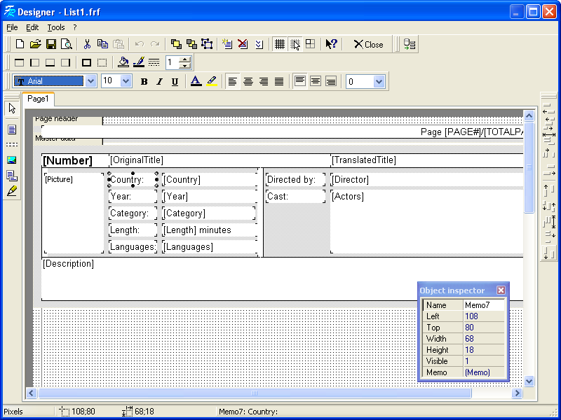Toggle Show Grid button
Image resolution: width=561 pixels, height=420 pixels.
click(x=279, y=44)
